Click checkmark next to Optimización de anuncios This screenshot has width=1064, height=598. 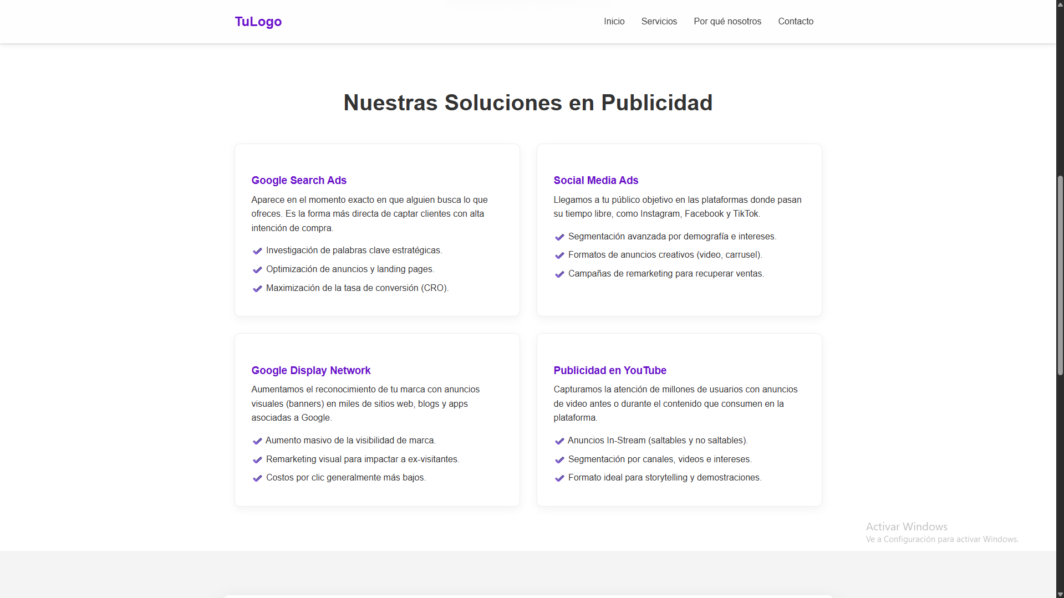click(x=257, y=270)
